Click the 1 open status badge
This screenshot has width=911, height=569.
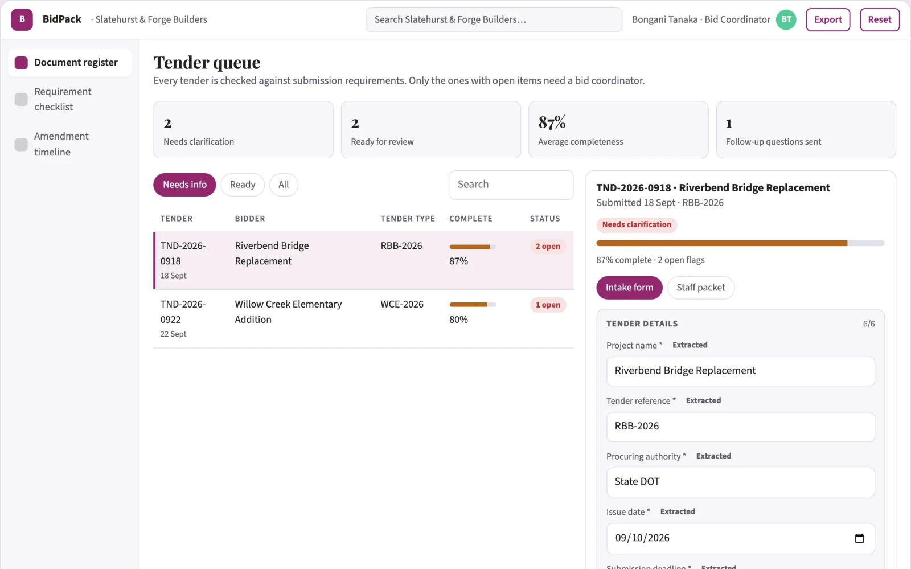point(548,305)
